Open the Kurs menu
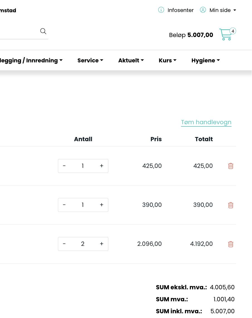 [x=167, y=60]
